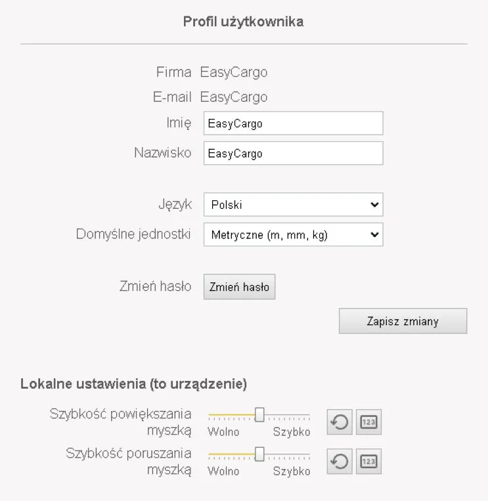
Task: Click the Firma value EasyCargo text
Action: pyautogui.click(x=234, y=72)
